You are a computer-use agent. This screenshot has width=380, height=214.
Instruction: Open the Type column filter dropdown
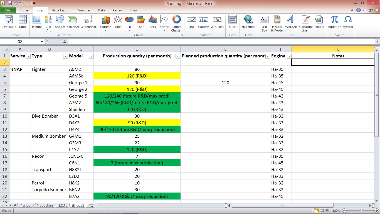pos(65,56)
